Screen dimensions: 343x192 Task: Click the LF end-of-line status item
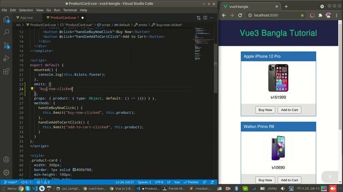coord(169,182)
